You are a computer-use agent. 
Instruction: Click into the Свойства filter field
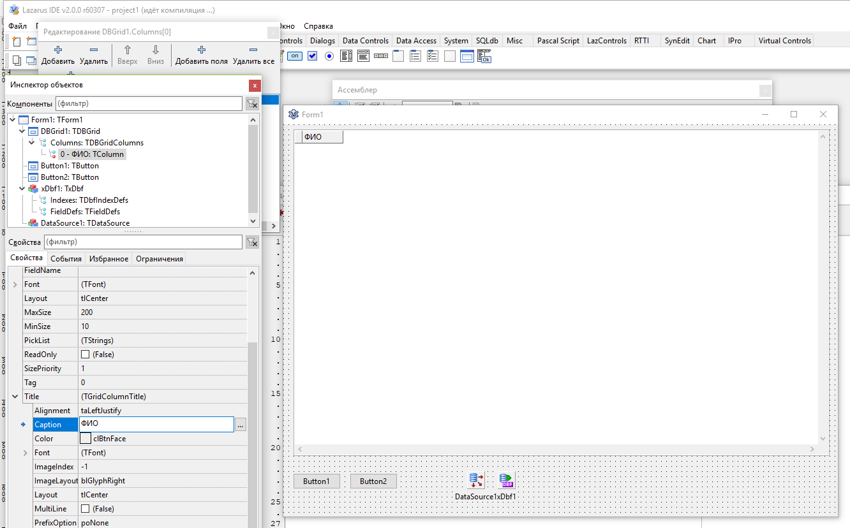pyautogui.click(x=143, y=242)
